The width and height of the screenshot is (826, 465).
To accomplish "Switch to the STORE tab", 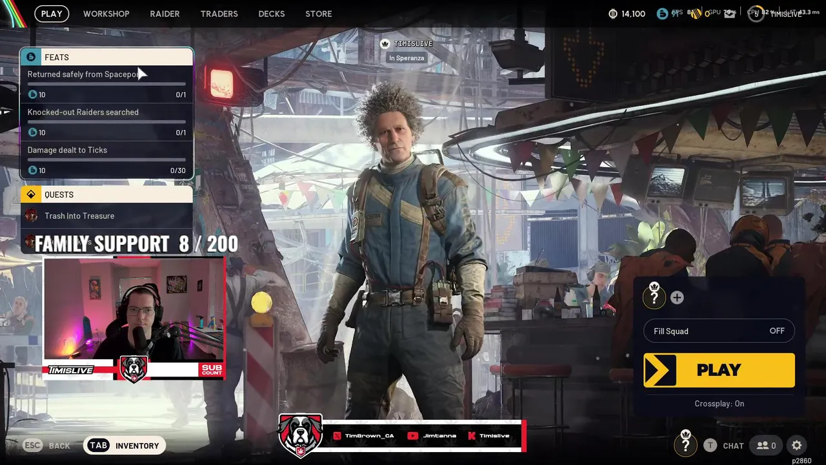I will click(x=318, y=14).
